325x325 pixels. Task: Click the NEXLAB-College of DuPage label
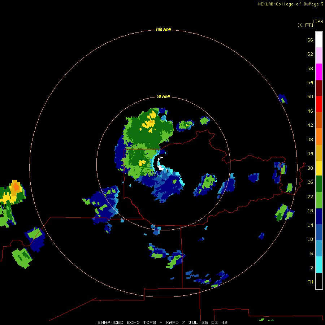click(288, 4)
